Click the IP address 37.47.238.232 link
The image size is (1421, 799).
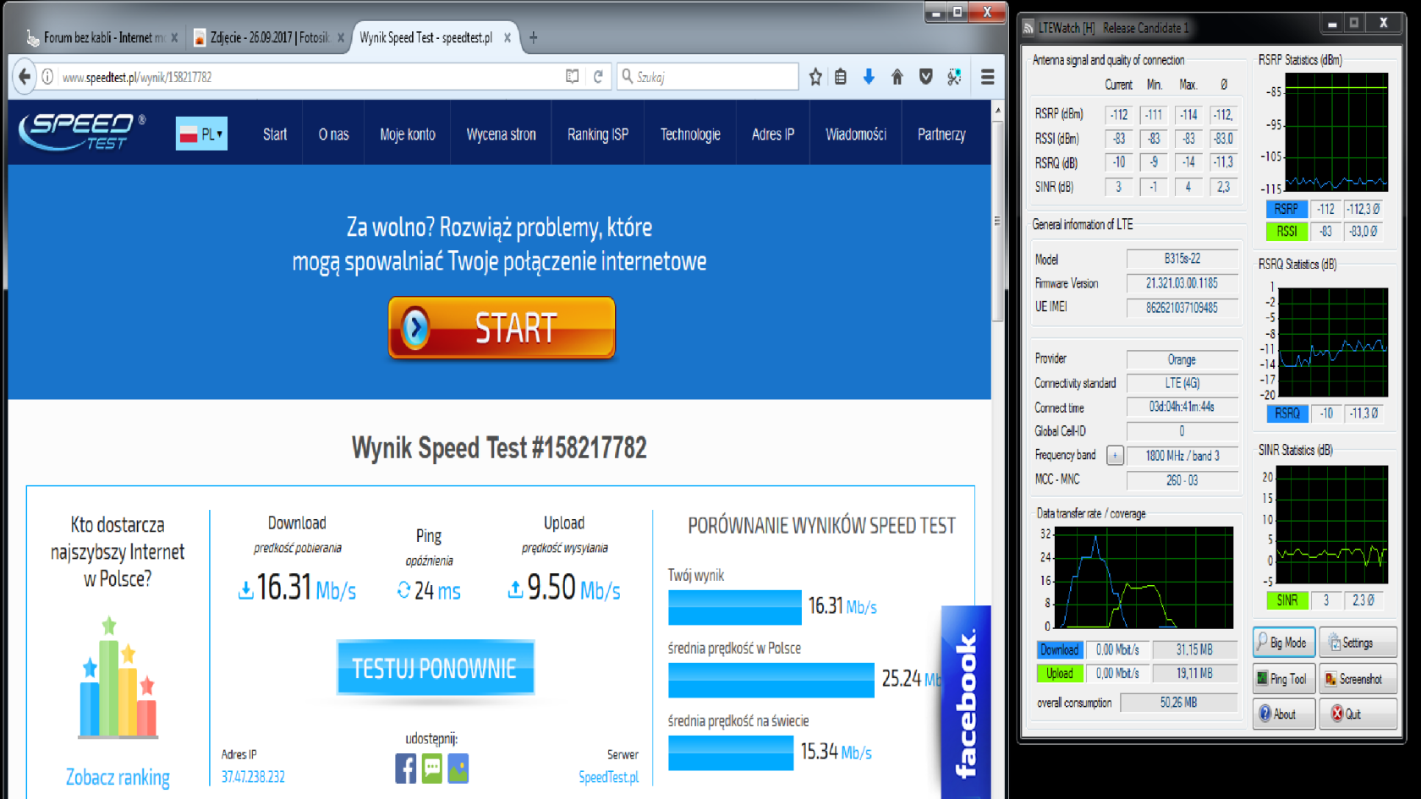[253, 777]
